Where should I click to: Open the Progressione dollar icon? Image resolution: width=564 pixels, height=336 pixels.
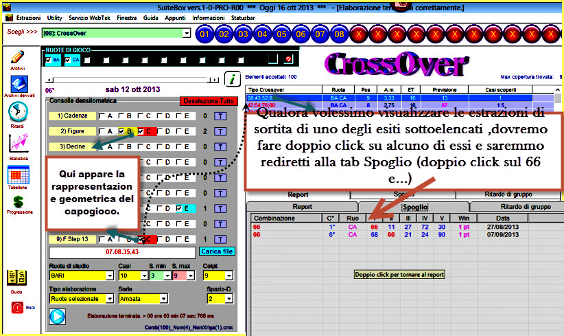click(x=18, y=202)
